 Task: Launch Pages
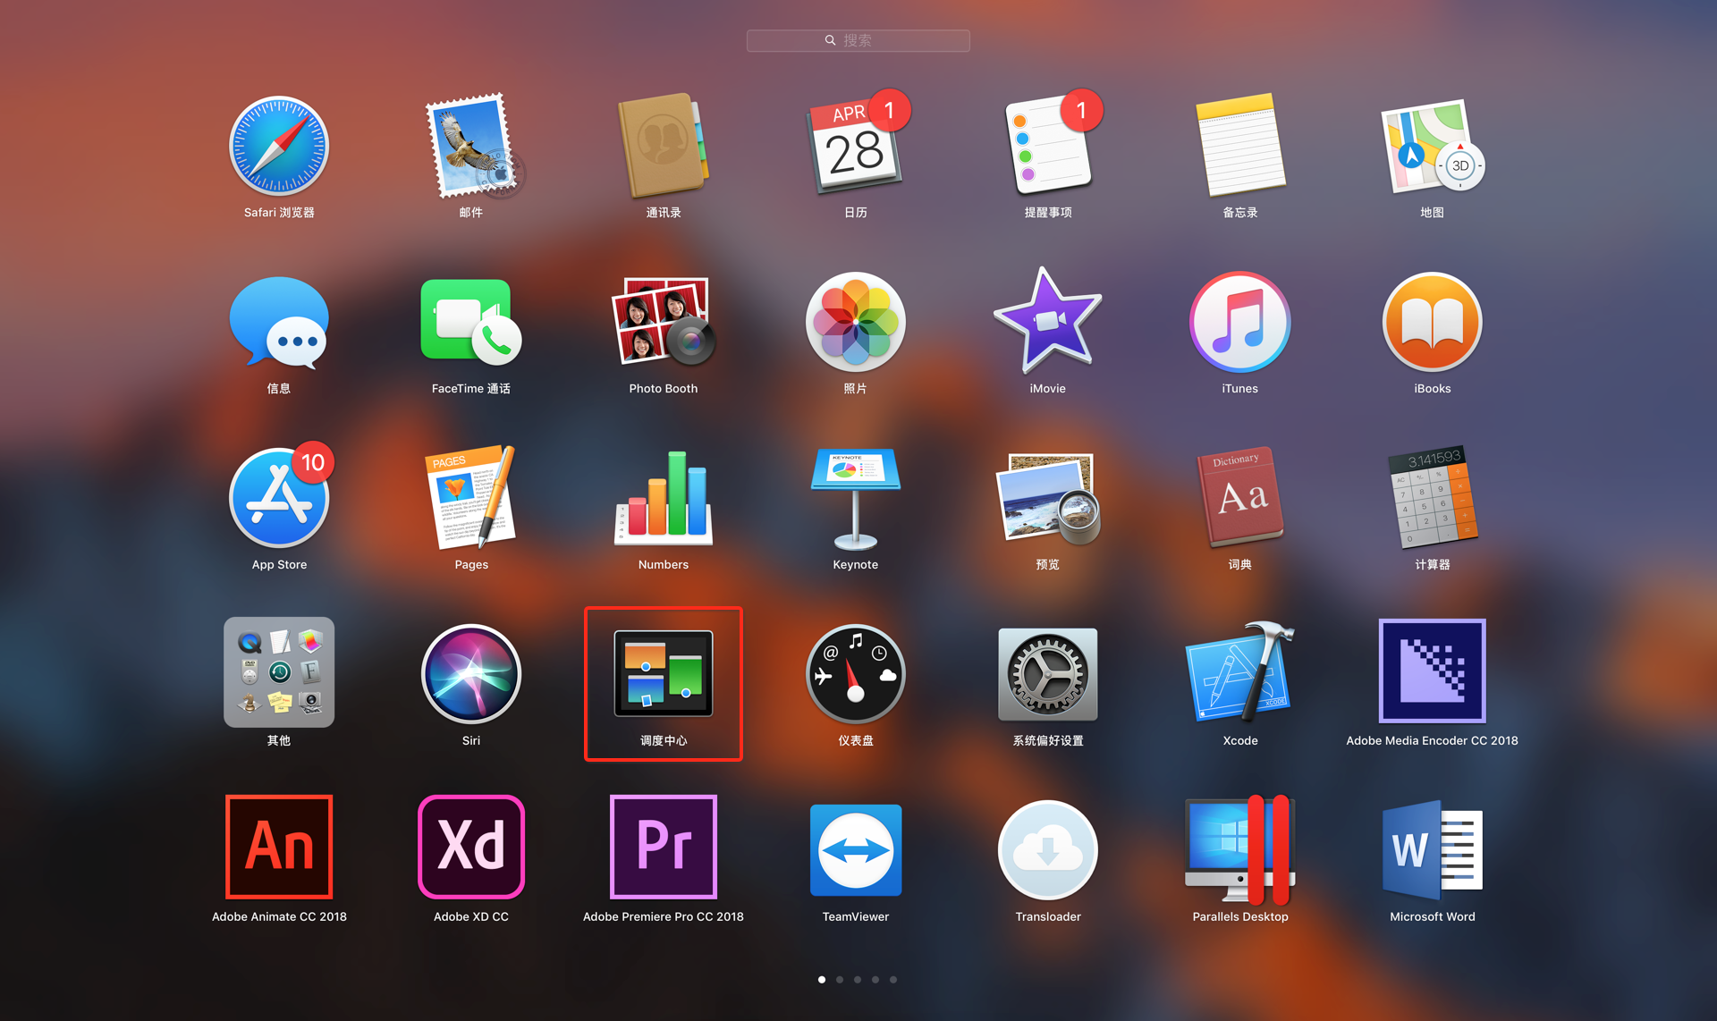pos(471,498)
